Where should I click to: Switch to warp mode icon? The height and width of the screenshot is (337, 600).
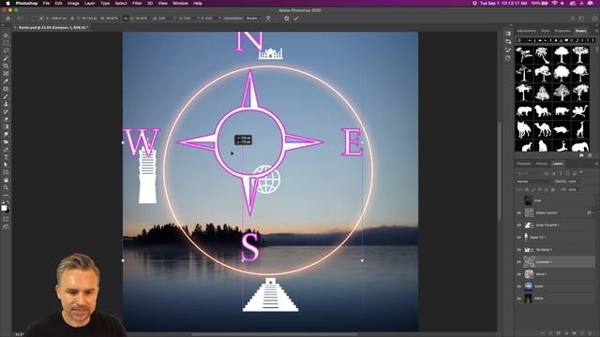pyautogui.click(x=268, y=19)
